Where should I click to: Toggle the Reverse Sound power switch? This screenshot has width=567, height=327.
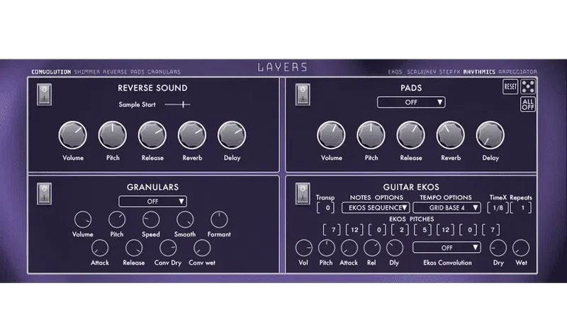[44, 95]
